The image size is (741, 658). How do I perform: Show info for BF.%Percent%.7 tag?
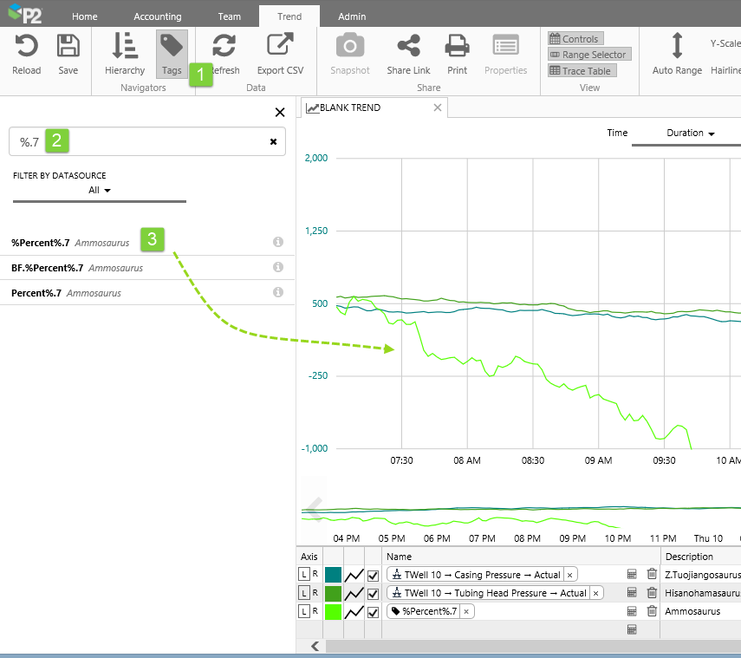point(278,268)
